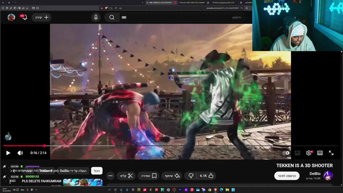Click the YouTube search magnifier button
This screenshot has height=193, width=343.
point(112,17)
